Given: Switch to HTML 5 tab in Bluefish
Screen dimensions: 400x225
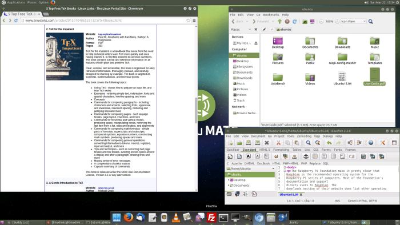Looking at the screenshot, I should tap(264, 150).
